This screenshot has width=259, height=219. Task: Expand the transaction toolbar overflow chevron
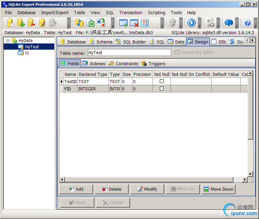(x=200, y=23)
